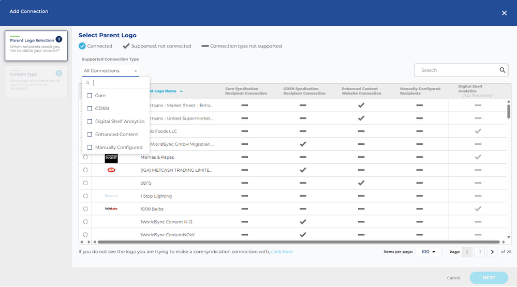This screenshot has width=517, height=287.
Task: Go to next page arrow
Action: tap(492, 252)
